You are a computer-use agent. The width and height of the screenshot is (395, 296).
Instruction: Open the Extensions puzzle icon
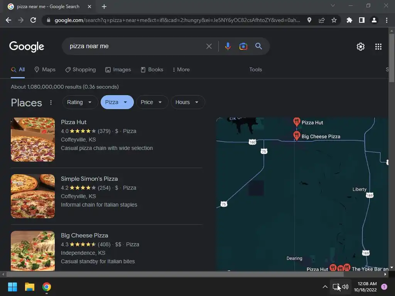[349, 20]
